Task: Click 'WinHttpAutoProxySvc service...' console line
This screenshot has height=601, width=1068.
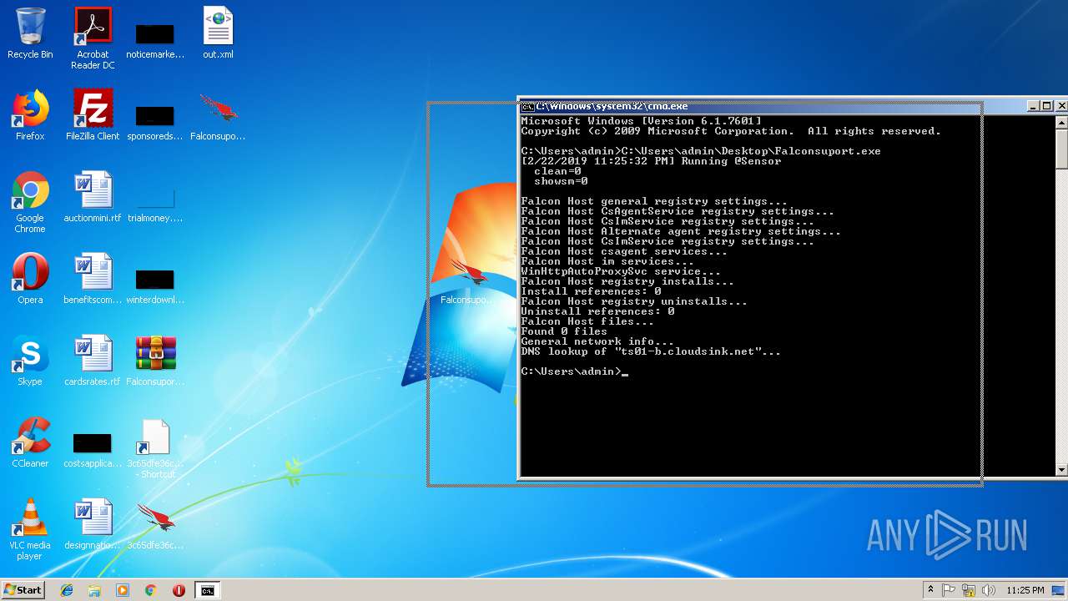Action: 621,271
